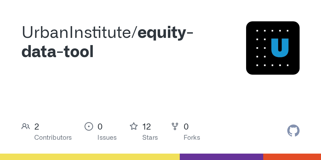Select the contributors count of 2

pyautogui.click(x=37, y=127)
